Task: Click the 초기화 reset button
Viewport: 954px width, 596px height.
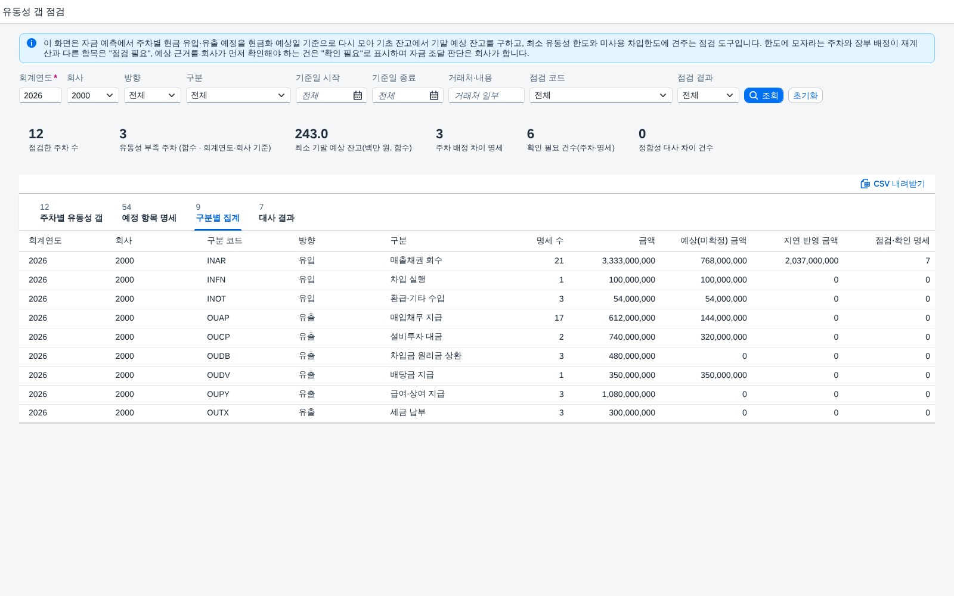Action: (806, 95)
